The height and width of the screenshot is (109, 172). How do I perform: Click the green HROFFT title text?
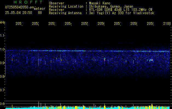pyautogui.click(x=28, y=2)
